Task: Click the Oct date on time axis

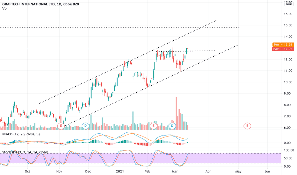Action: 27,171
